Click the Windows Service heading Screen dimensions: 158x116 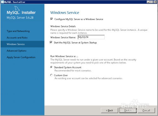[x=65, y=13]
